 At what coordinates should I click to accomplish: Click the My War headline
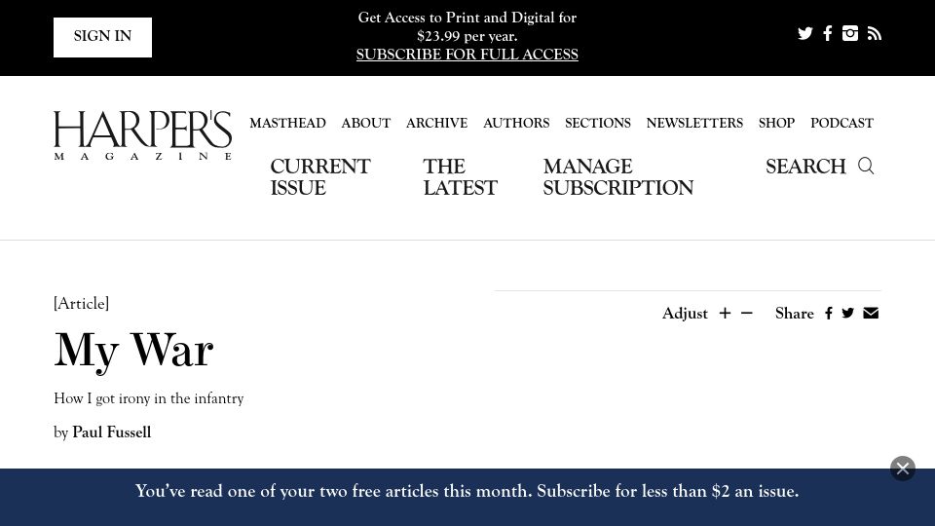pos(133,351)
